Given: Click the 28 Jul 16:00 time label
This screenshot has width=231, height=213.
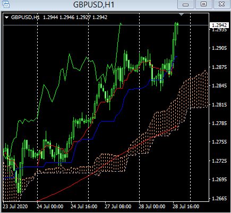Looking at the screenshot, I should [x=186, y=207].
